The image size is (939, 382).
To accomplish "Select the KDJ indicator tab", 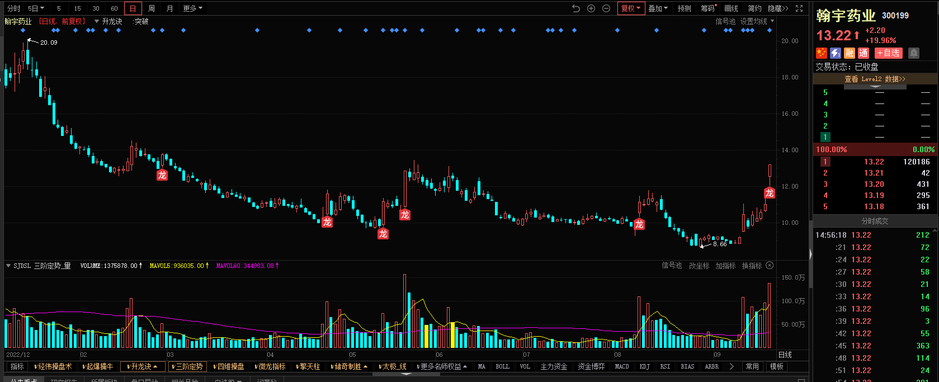I will coord(644,366).
